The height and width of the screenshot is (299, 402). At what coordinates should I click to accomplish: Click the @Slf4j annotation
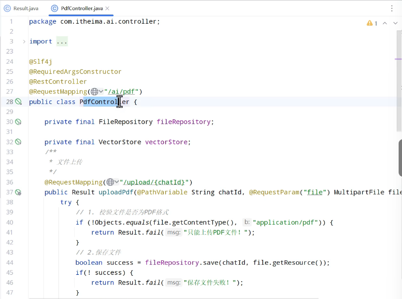click(41, 62)
